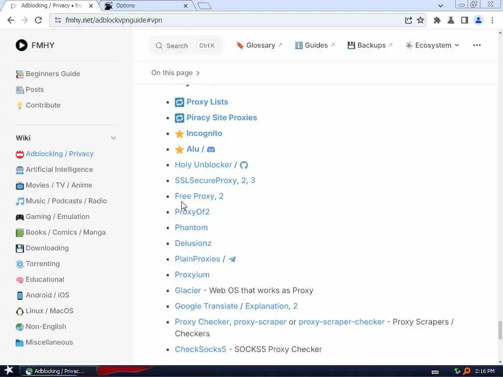Click the Proxy Lists refresh-style icon
The image size is (503, 377).
click(x=179, y=102)
